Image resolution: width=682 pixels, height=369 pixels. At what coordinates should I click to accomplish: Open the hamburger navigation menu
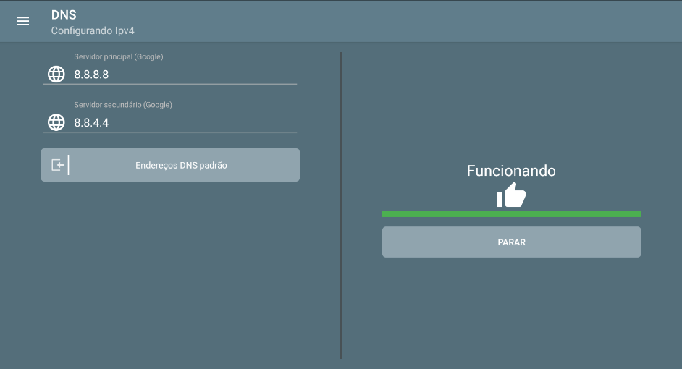(x=23, y=22)
